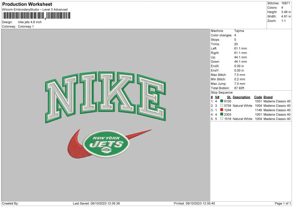Click 'Natural White' description in row 5

243,119
